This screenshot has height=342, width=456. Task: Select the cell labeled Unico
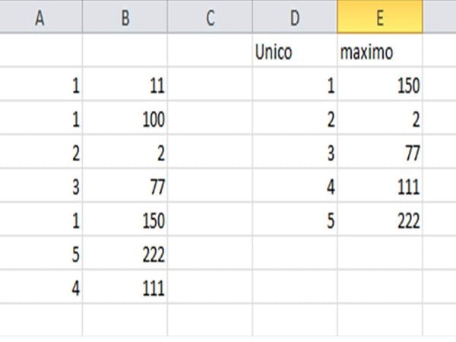coord(295,53)
